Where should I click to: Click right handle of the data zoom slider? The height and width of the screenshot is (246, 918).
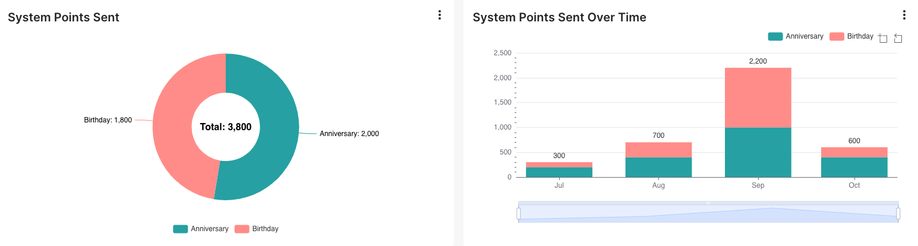[x=898, y=213]
